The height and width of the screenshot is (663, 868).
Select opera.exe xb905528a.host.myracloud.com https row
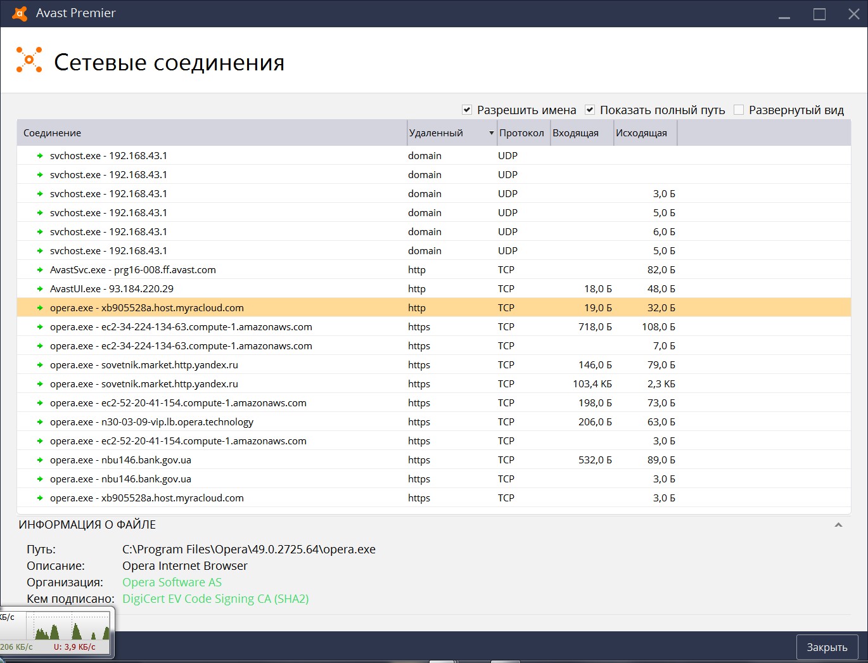click(434, 498)
